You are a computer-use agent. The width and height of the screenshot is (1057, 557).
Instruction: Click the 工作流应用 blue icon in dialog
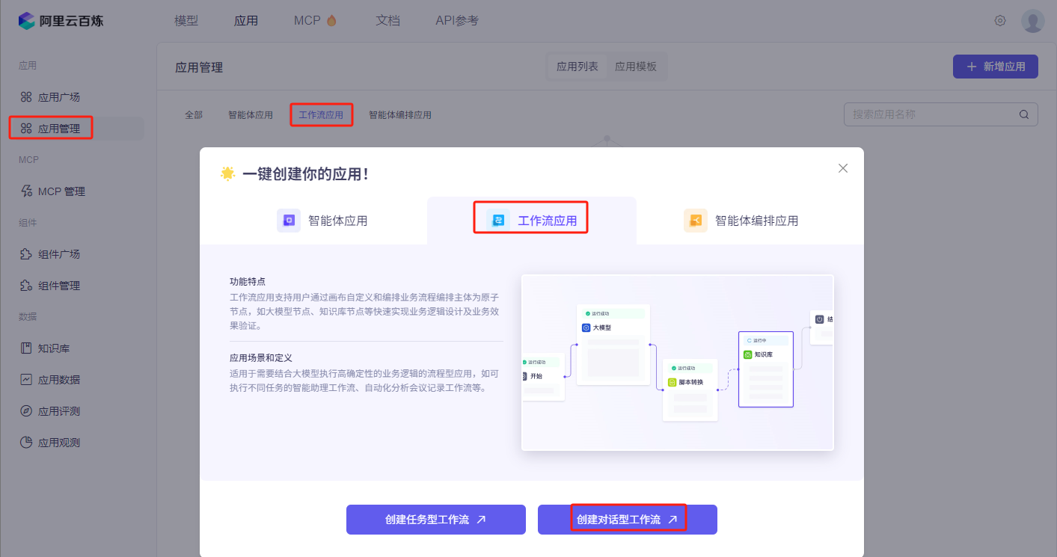tap(498, 221)
